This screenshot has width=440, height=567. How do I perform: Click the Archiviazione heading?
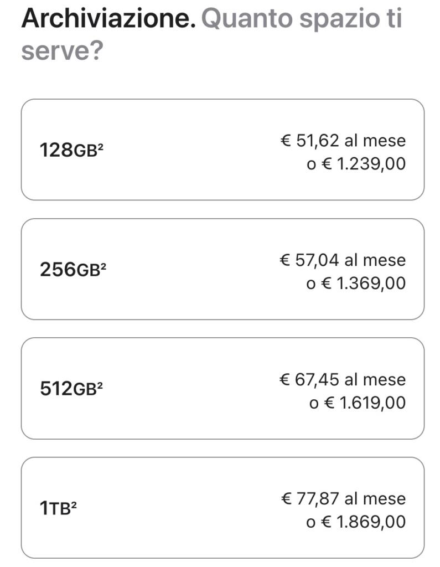[x=108, y=19]
